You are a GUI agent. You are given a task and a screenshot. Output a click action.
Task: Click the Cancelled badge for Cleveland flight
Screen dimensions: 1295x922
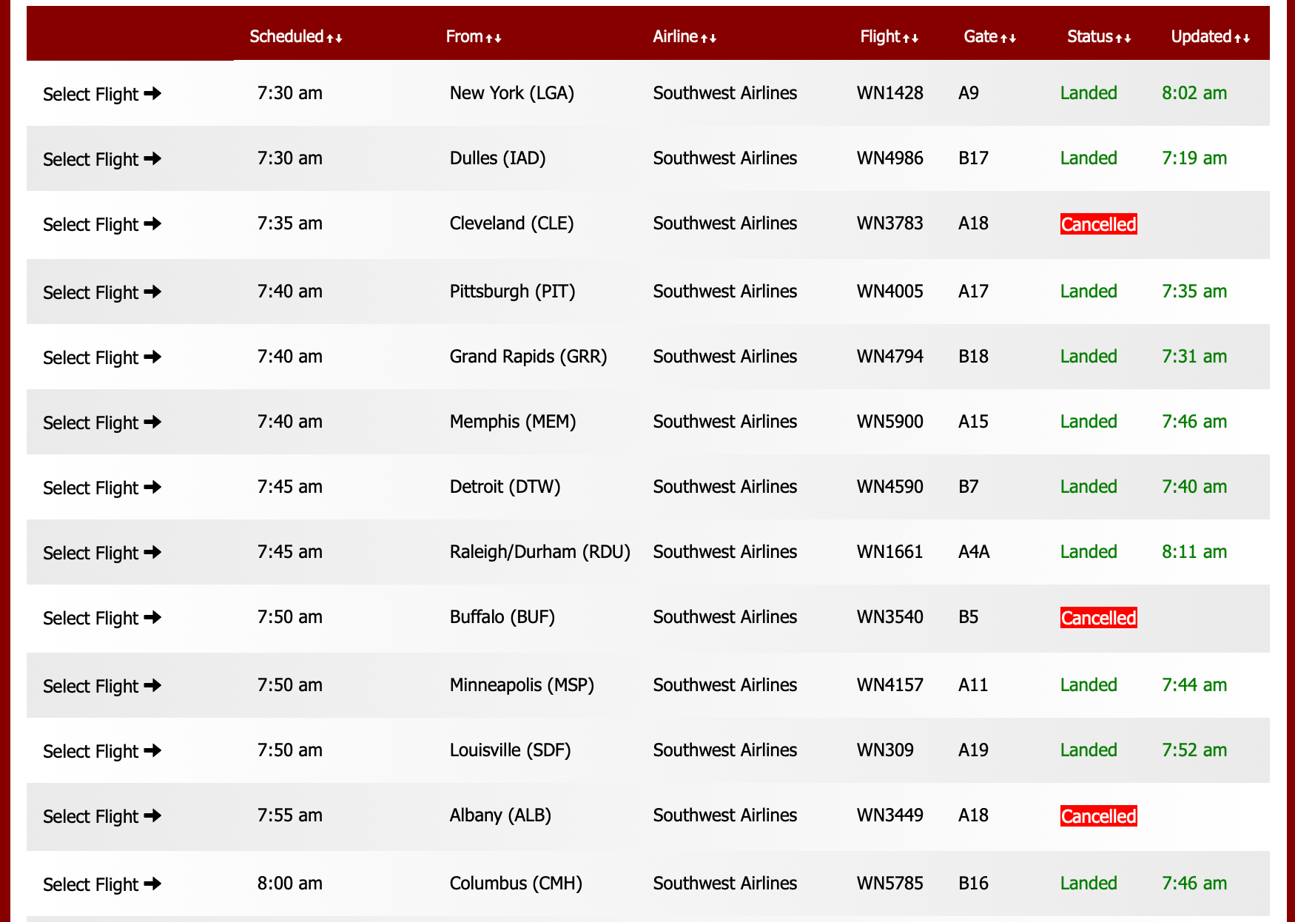coord(1098,224)
